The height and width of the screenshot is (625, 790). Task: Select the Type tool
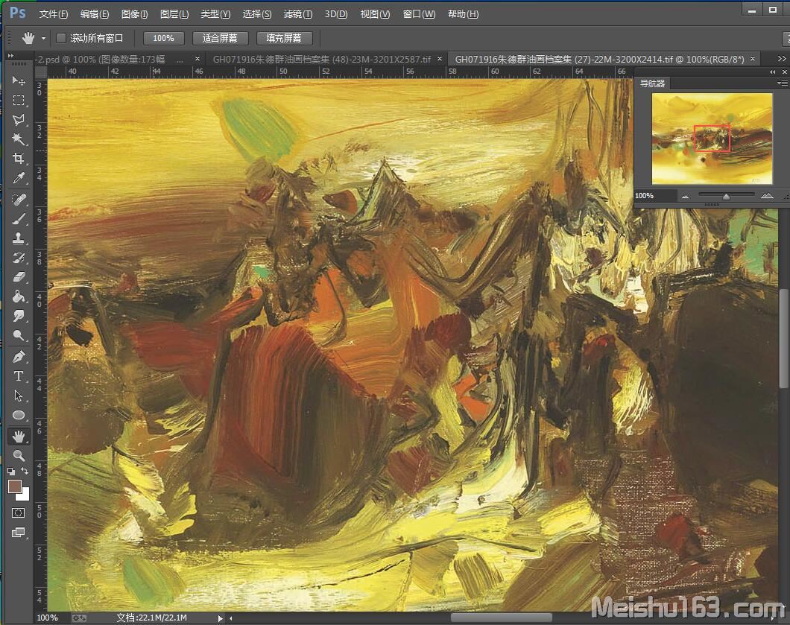pos(19,376)
